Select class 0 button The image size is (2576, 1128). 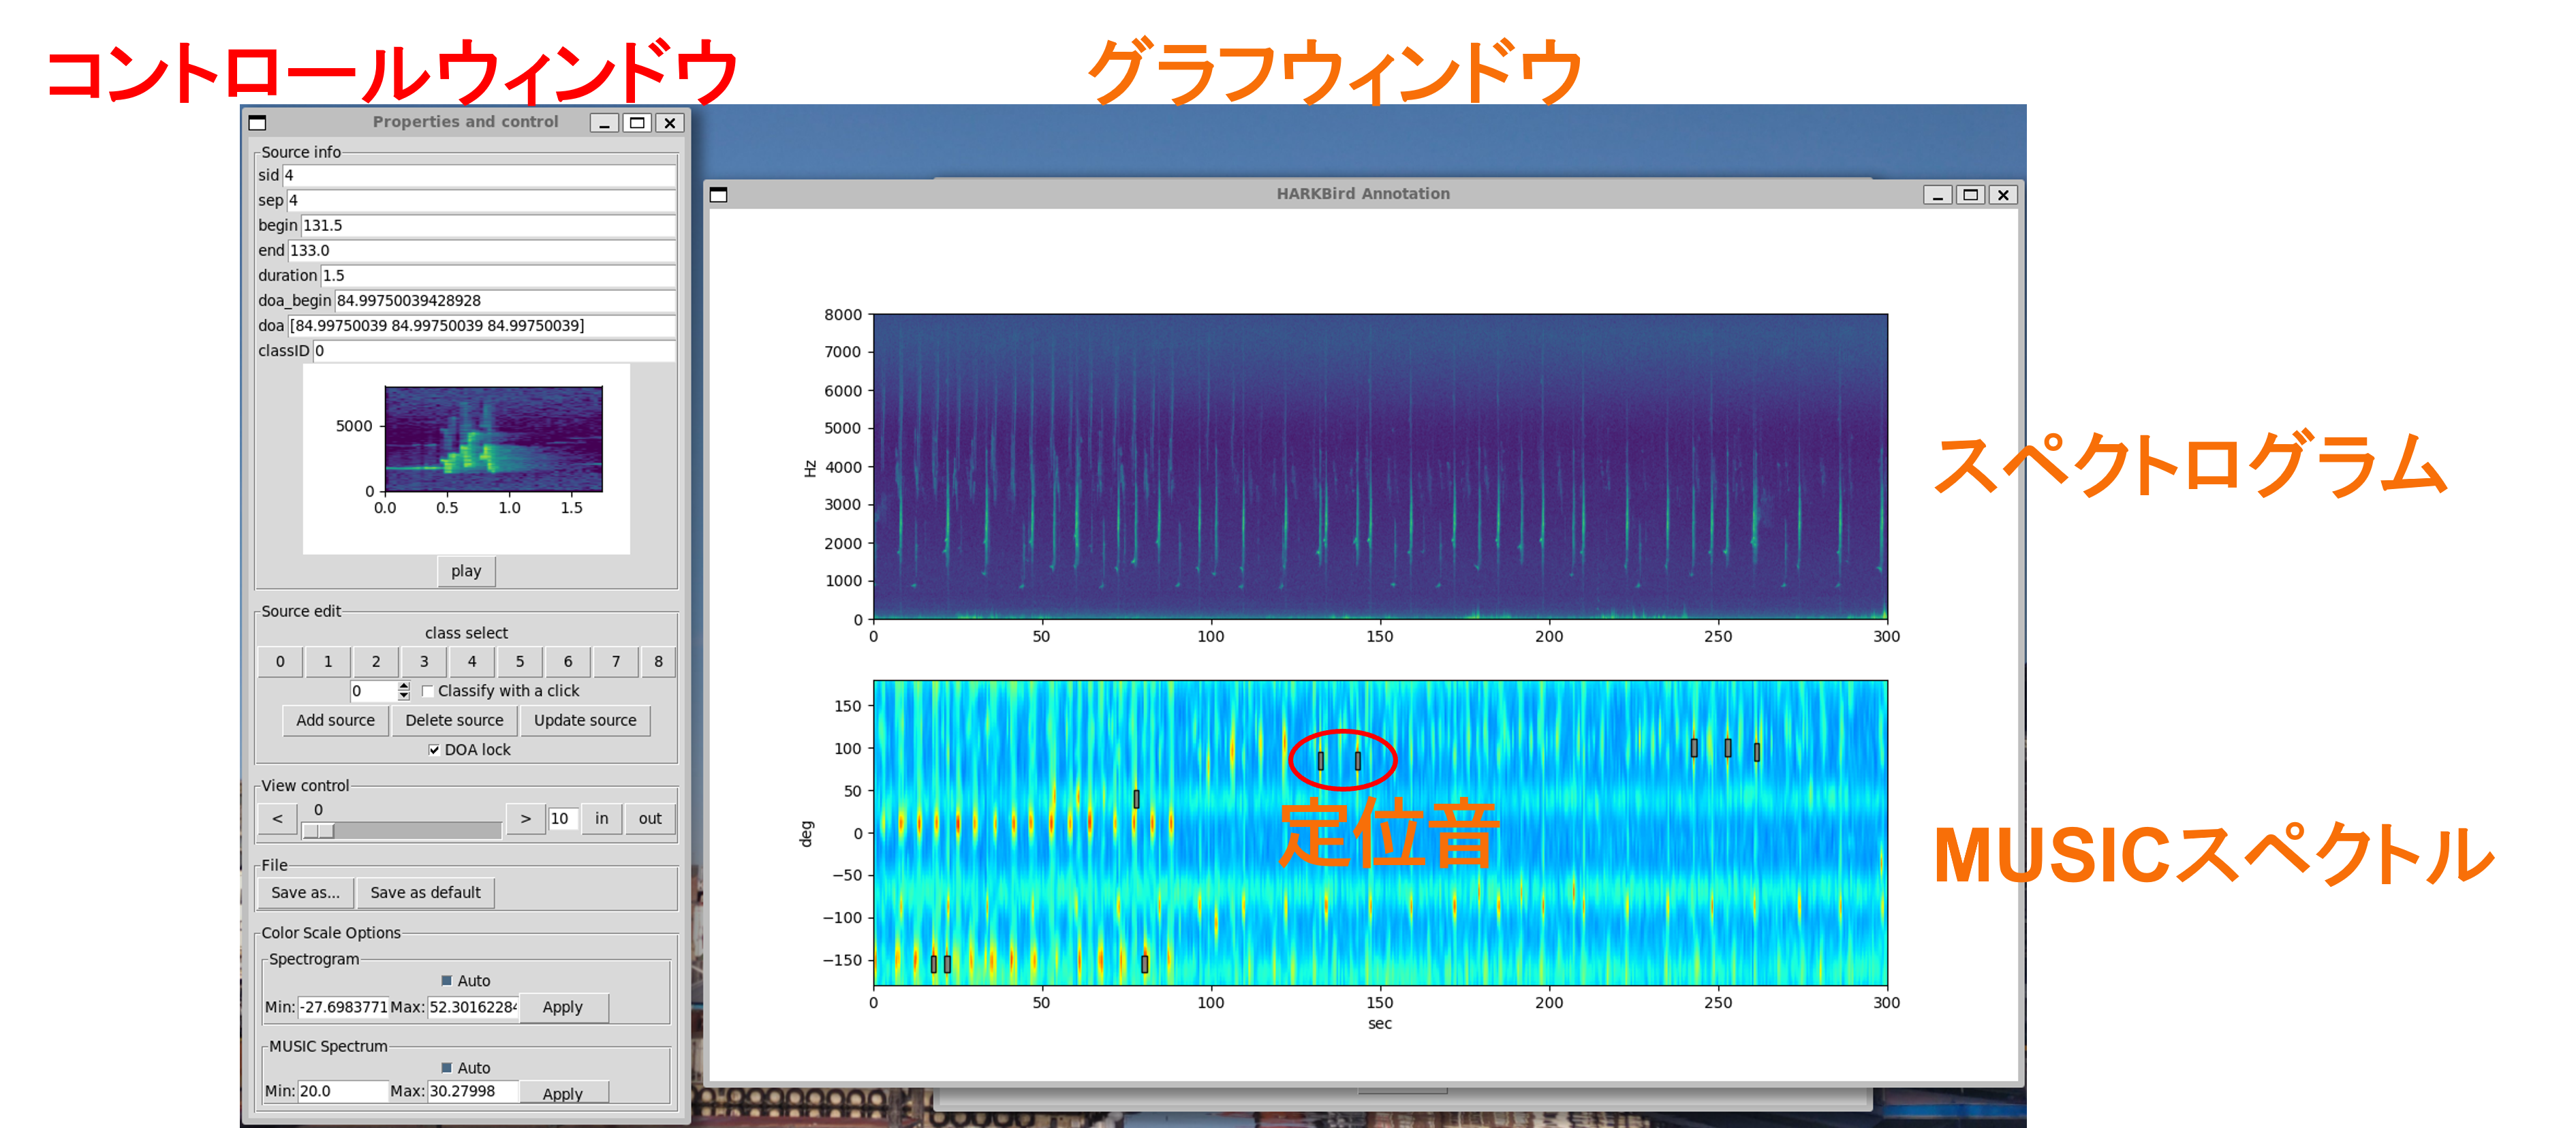click(x=280, y=661)
